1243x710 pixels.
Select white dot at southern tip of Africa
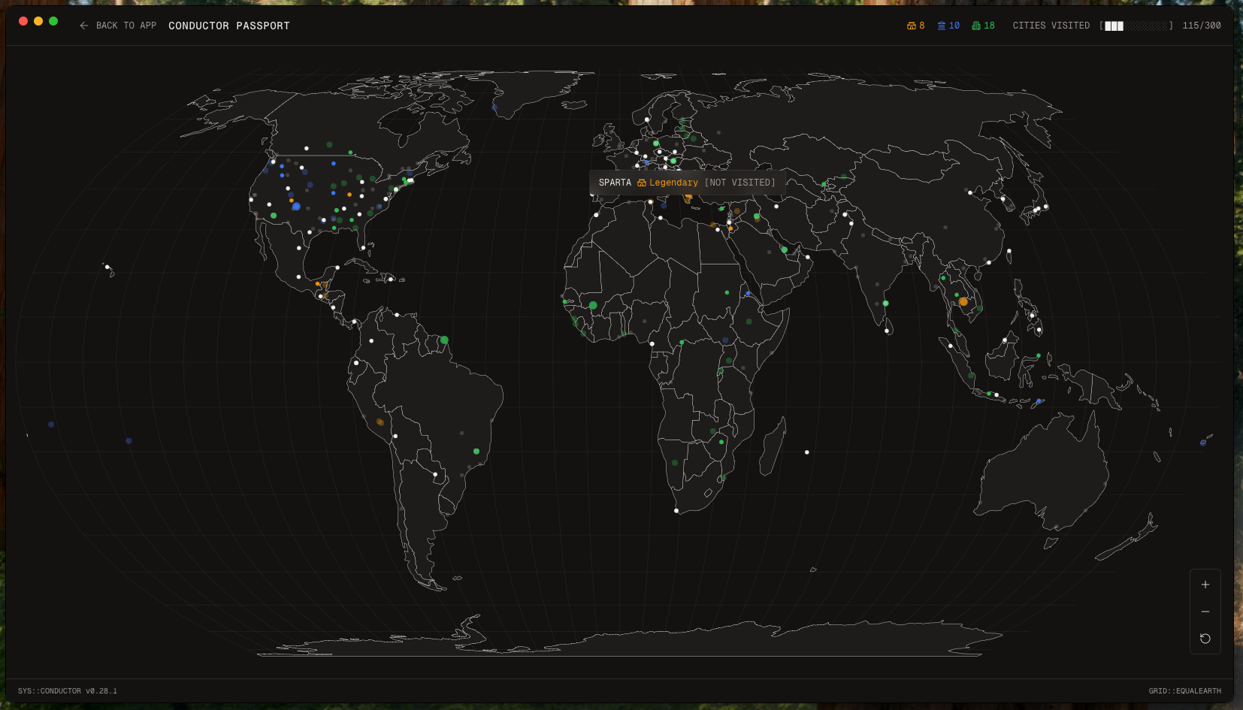(676, 511)
